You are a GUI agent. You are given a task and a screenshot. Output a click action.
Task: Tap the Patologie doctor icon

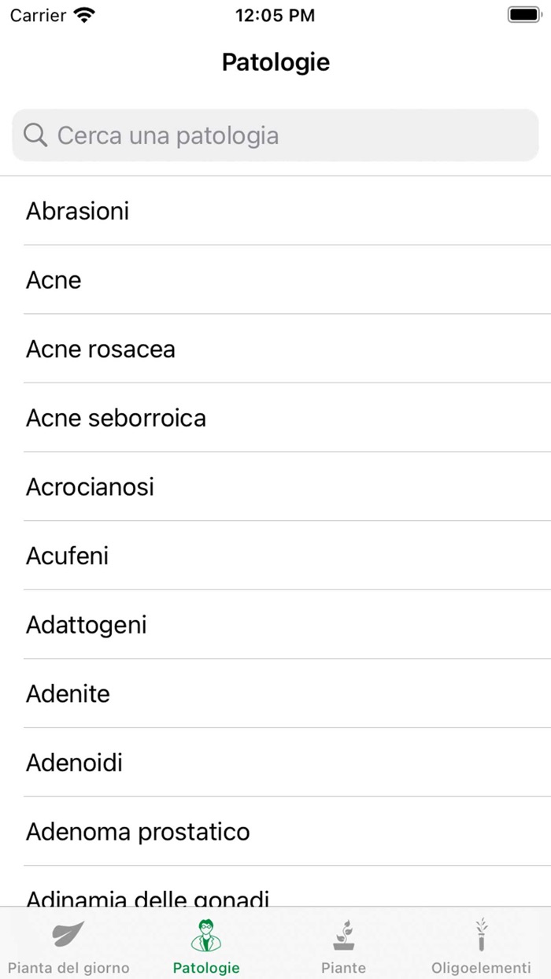pyautogui.click(x=205, y=935)
